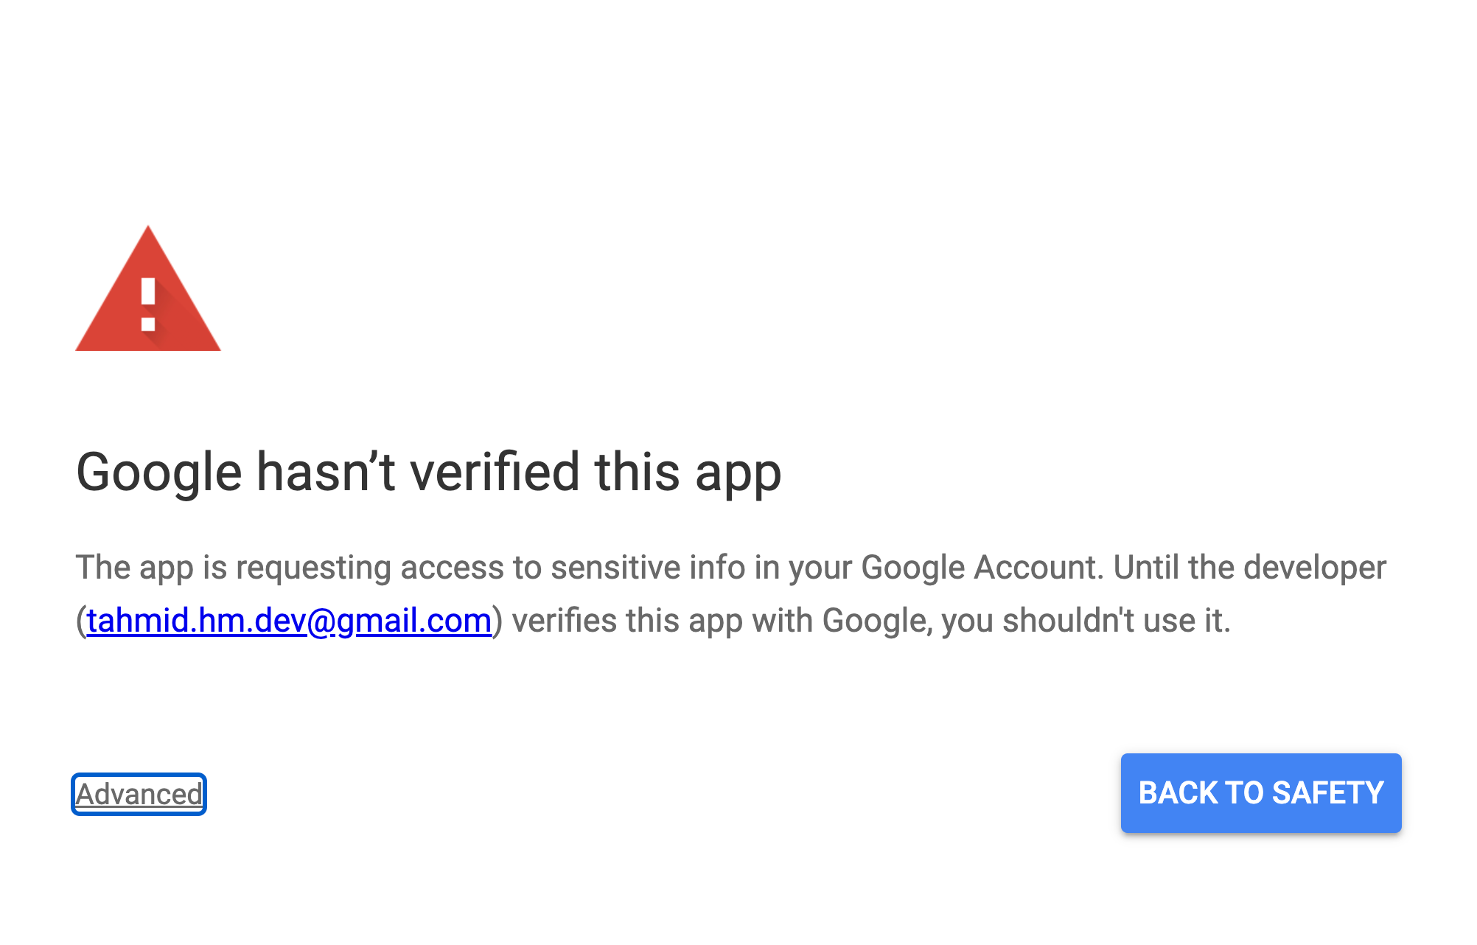Screen dimensions: 1477x945
Task: Click the word "verified" in the heading
Action: tap(495, 472)
